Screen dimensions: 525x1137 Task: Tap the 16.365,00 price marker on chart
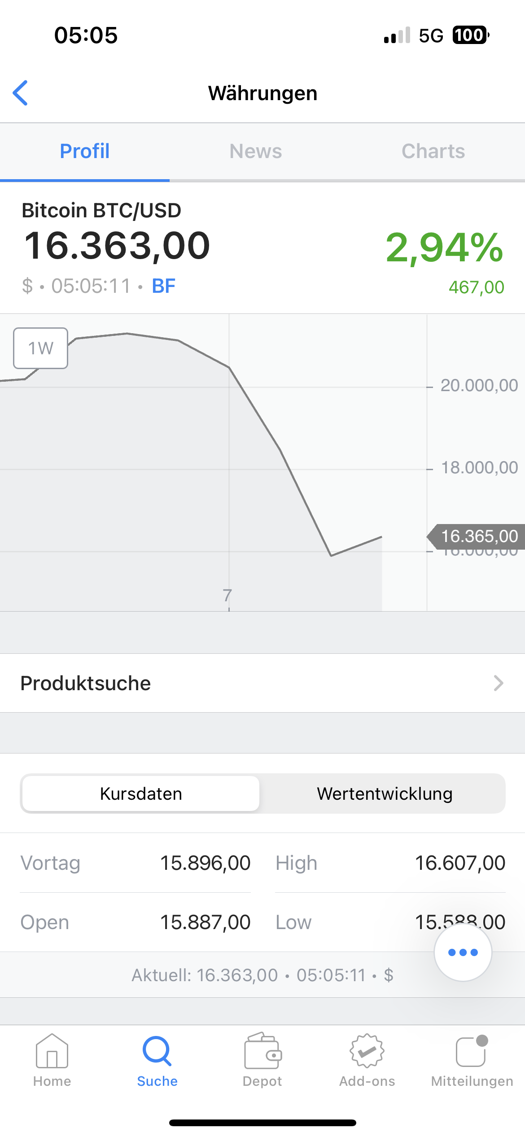point(476,536)
